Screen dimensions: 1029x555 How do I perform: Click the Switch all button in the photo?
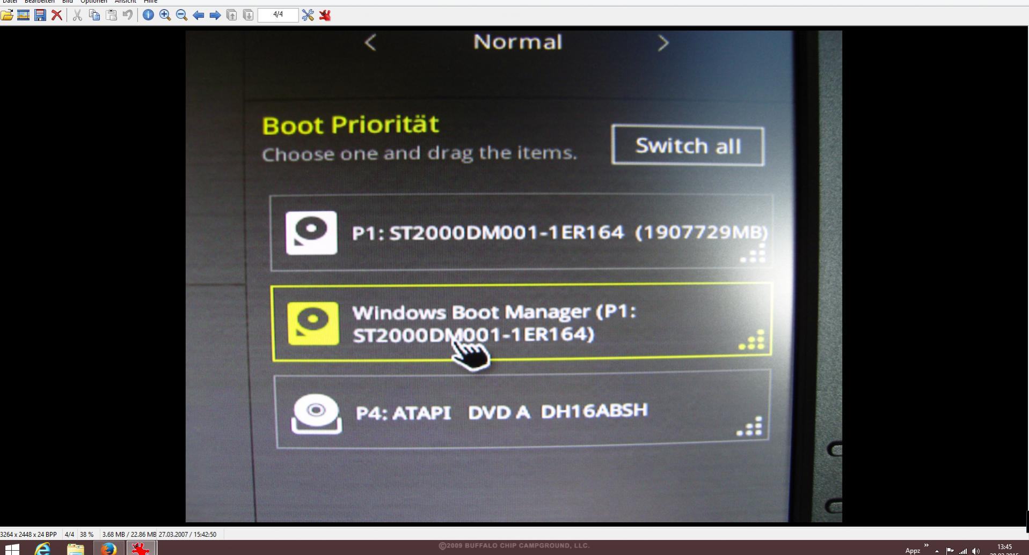coord(688,146)
